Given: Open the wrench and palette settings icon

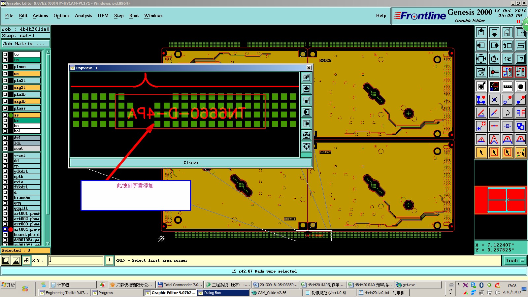Looking at the screenshot, I should (481, 72).
